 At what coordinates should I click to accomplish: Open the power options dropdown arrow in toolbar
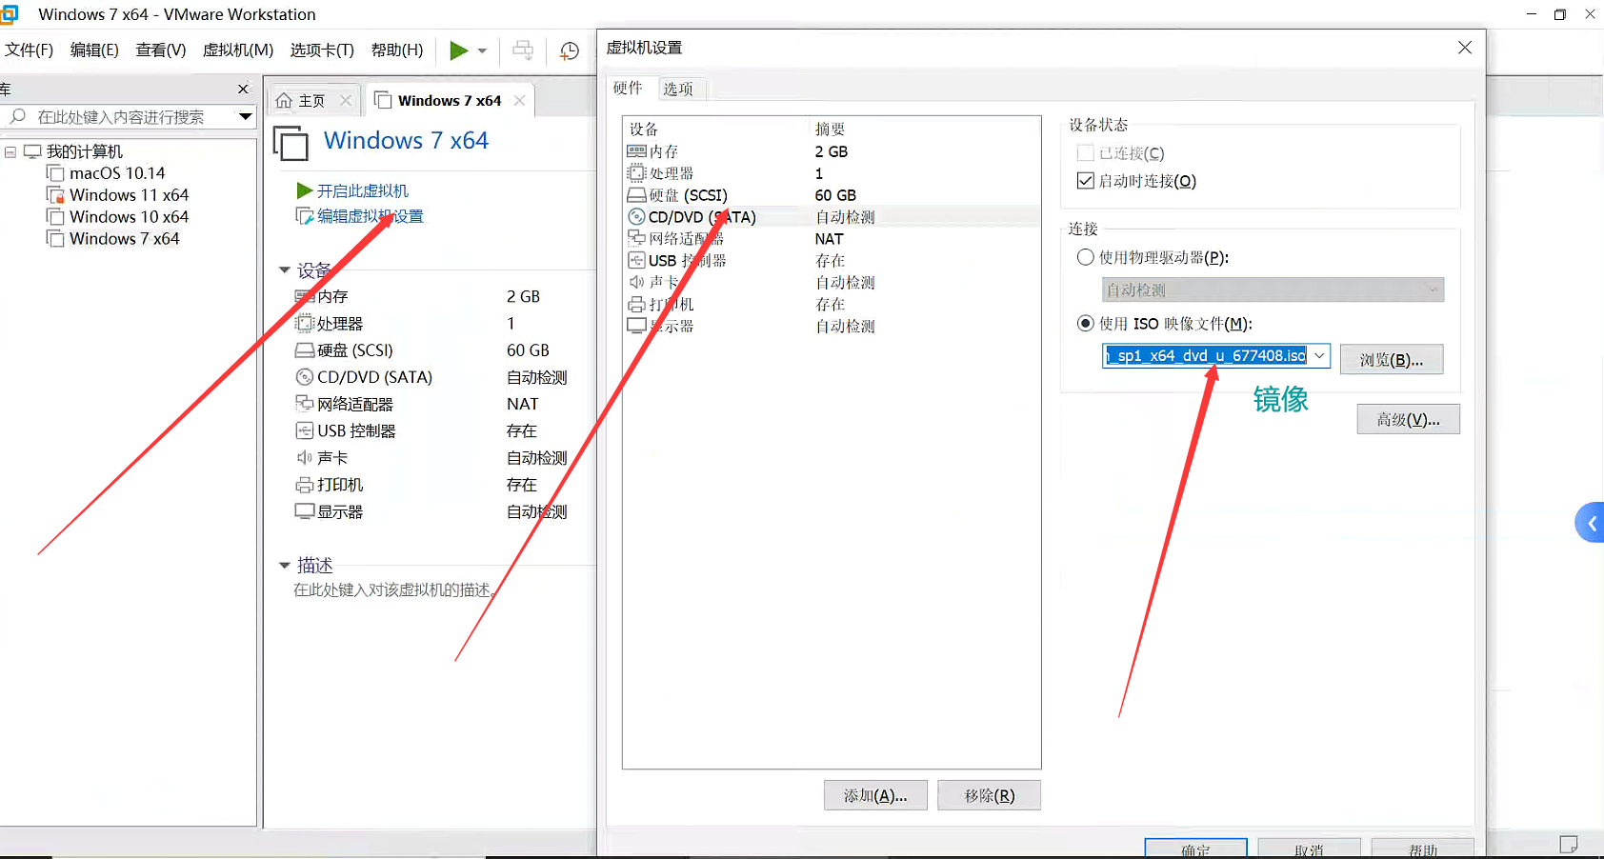point(482,50)
